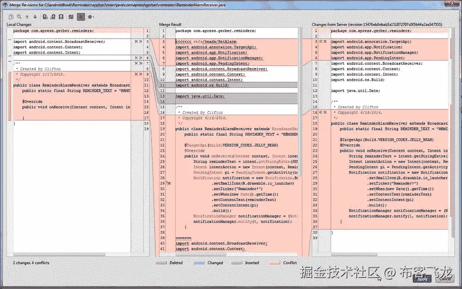The image size is (462, 289).
Task: Open the gear settings dropdown
Action: point(91,17)
